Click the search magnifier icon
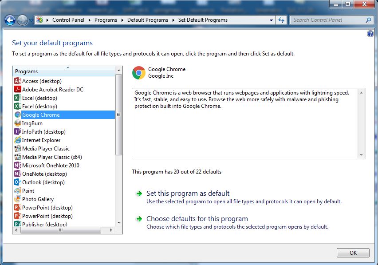 (x=368, y=20)
